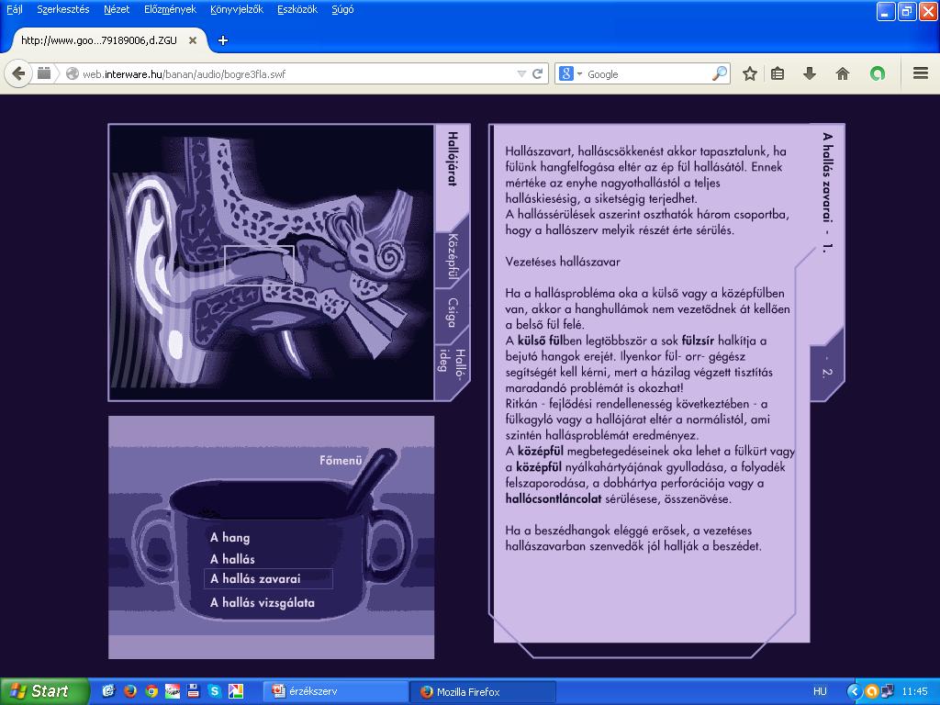This screenshot has height=705, width=940.
Task: Open the Szerkesztés menu
Action: point(63,9)
